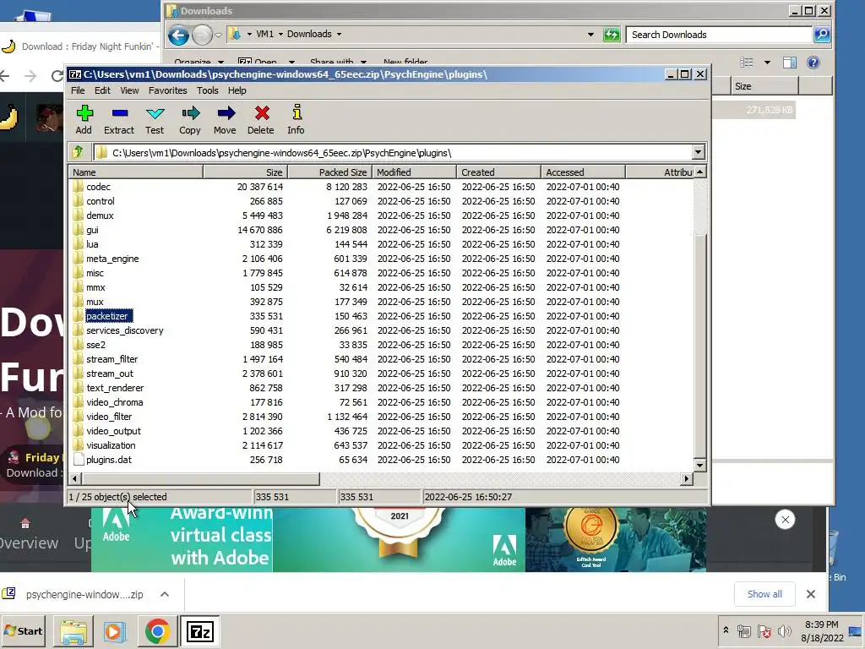Select the lua folder
865x649 pixels.
[x=92, y=244]
